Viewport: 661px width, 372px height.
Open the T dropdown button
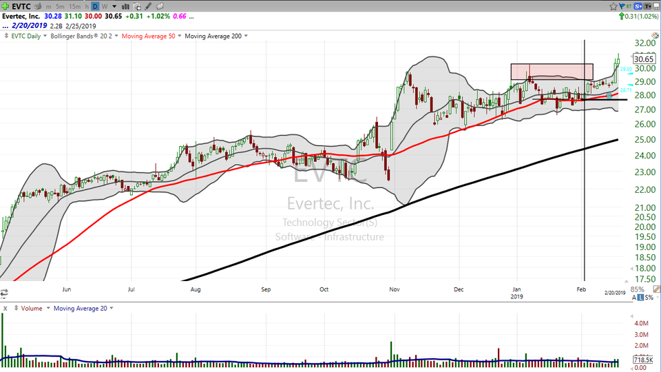pyautogui.click(x=647, y=6)
